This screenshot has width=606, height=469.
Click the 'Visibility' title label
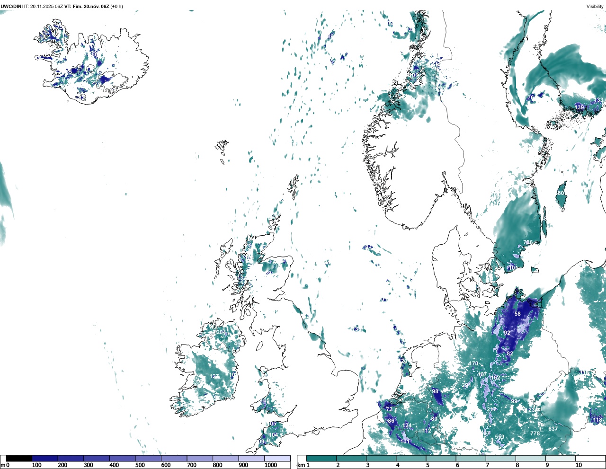coord(595,6)
